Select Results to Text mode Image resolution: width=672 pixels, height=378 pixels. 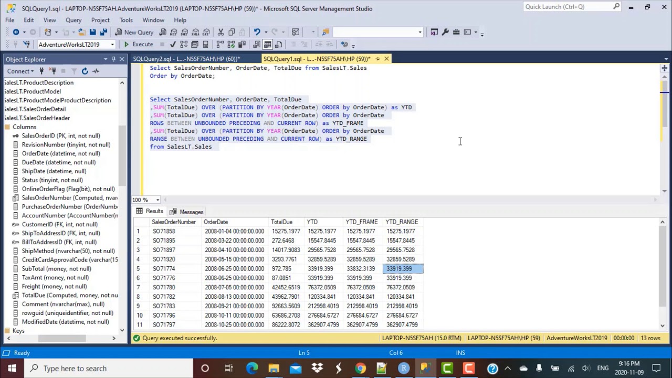257,45
